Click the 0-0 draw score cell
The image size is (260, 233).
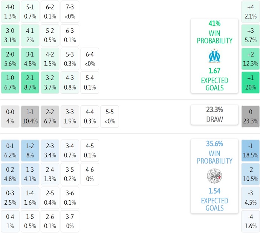point(10,116)
